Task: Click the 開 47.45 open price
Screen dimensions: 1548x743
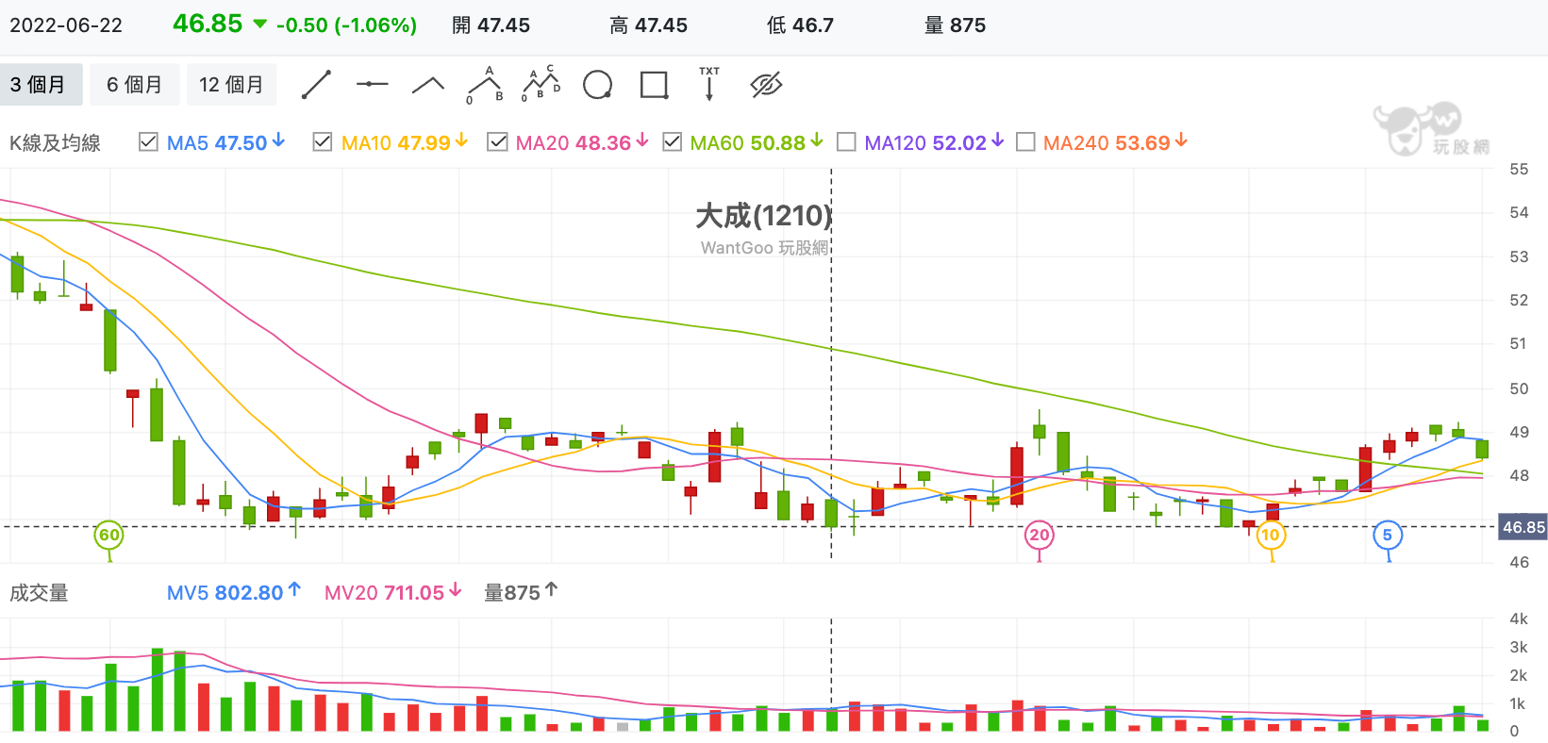Action: [491, 25]
